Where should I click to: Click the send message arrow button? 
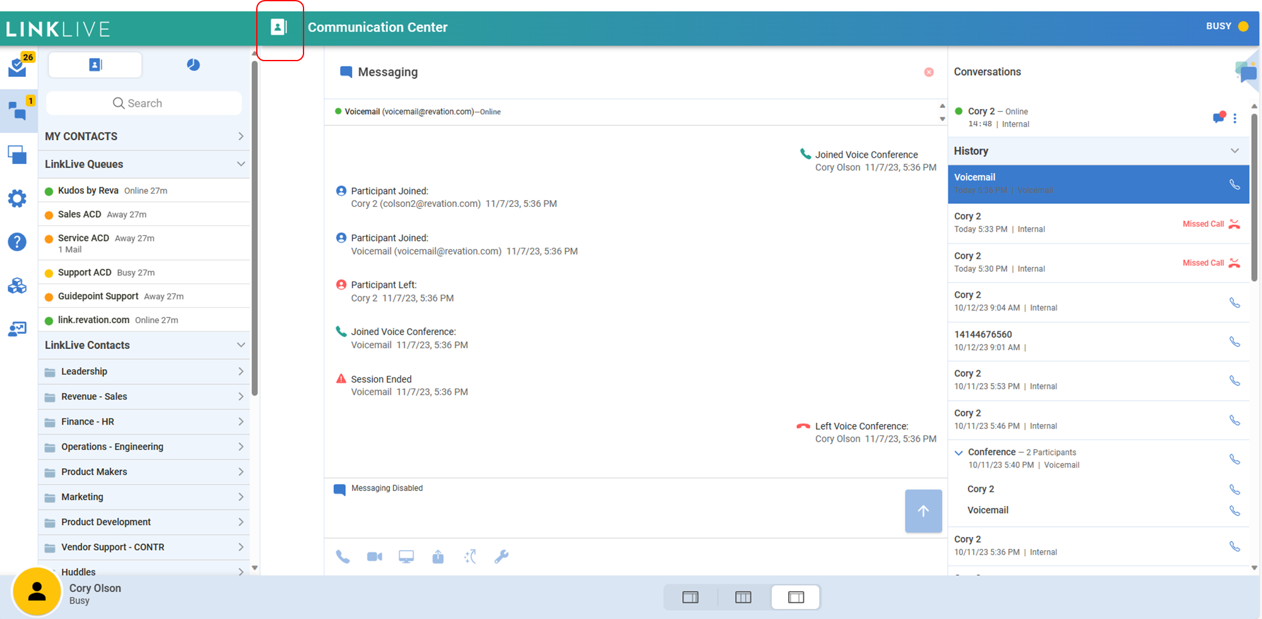[923, 511]
